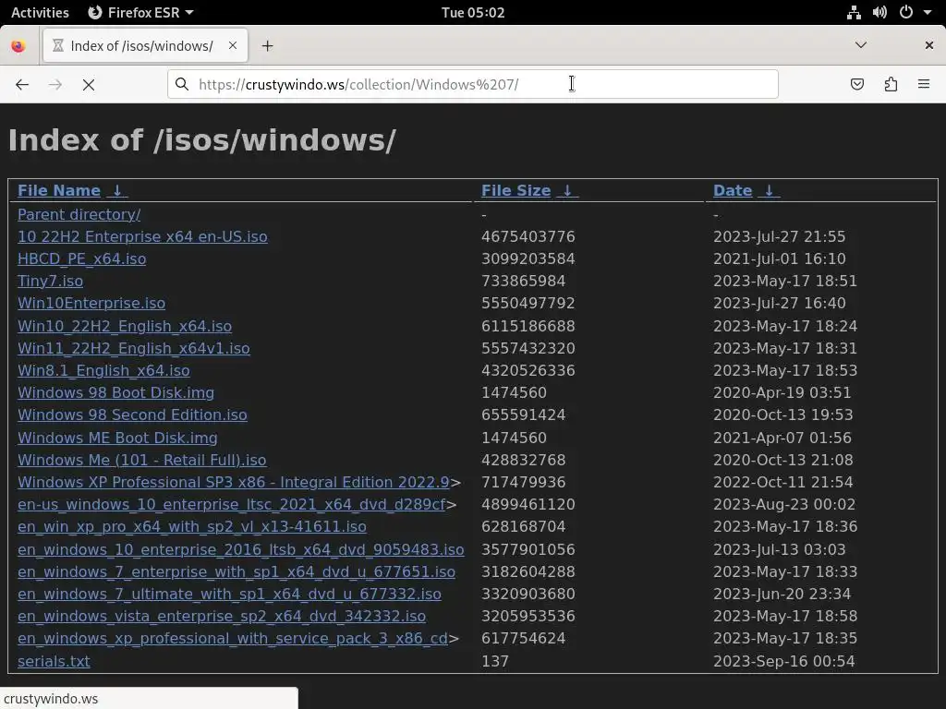Image resolution: width=946 pixels, height=709 pixels.
Task: Open Windows 98 Boot Disk.img
Action: (x=115, y=392)
